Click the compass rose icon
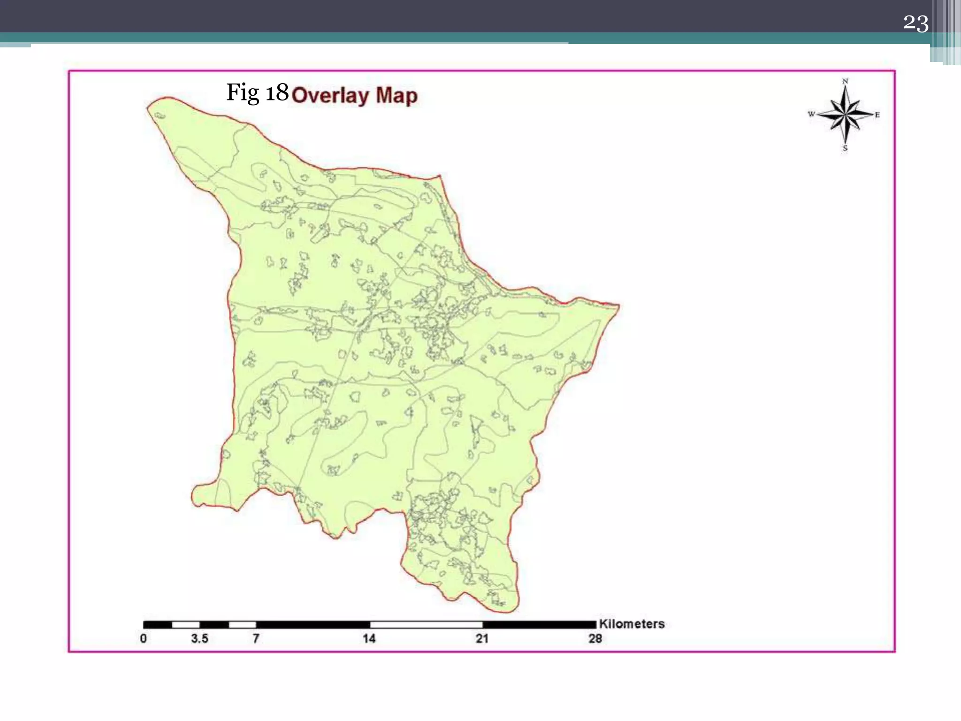The image size is (961, 721). click(845, 114)
